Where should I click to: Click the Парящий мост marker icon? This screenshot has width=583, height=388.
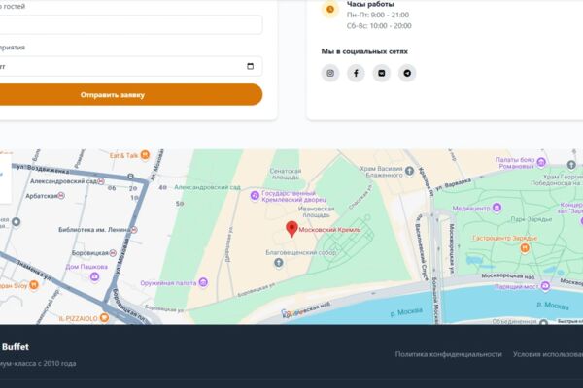click(x=545, y=285)
